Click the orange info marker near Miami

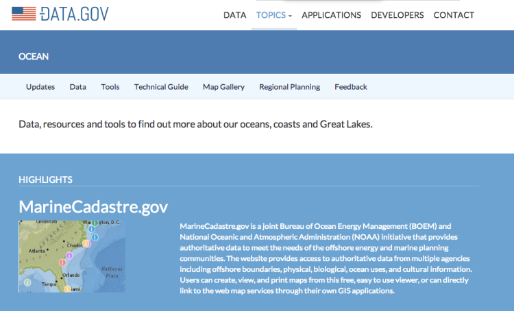pos(67,288)
